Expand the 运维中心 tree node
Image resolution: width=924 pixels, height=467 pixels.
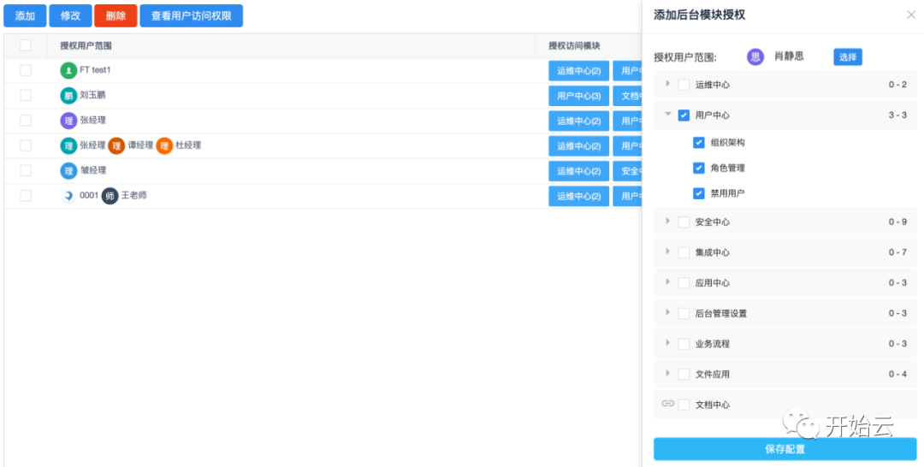click(668, 84)
